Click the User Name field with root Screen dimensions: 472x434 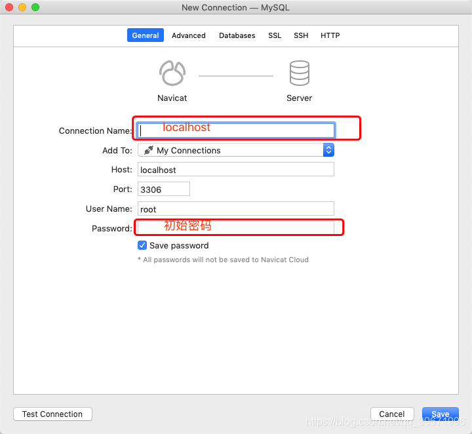[x=236, y=208]
